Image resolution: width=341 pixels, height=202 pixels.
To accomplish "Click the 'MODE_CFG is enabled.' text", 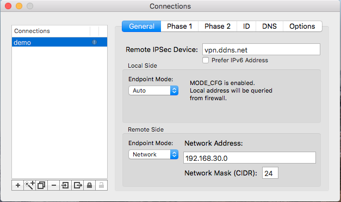I will click(222, 83).
